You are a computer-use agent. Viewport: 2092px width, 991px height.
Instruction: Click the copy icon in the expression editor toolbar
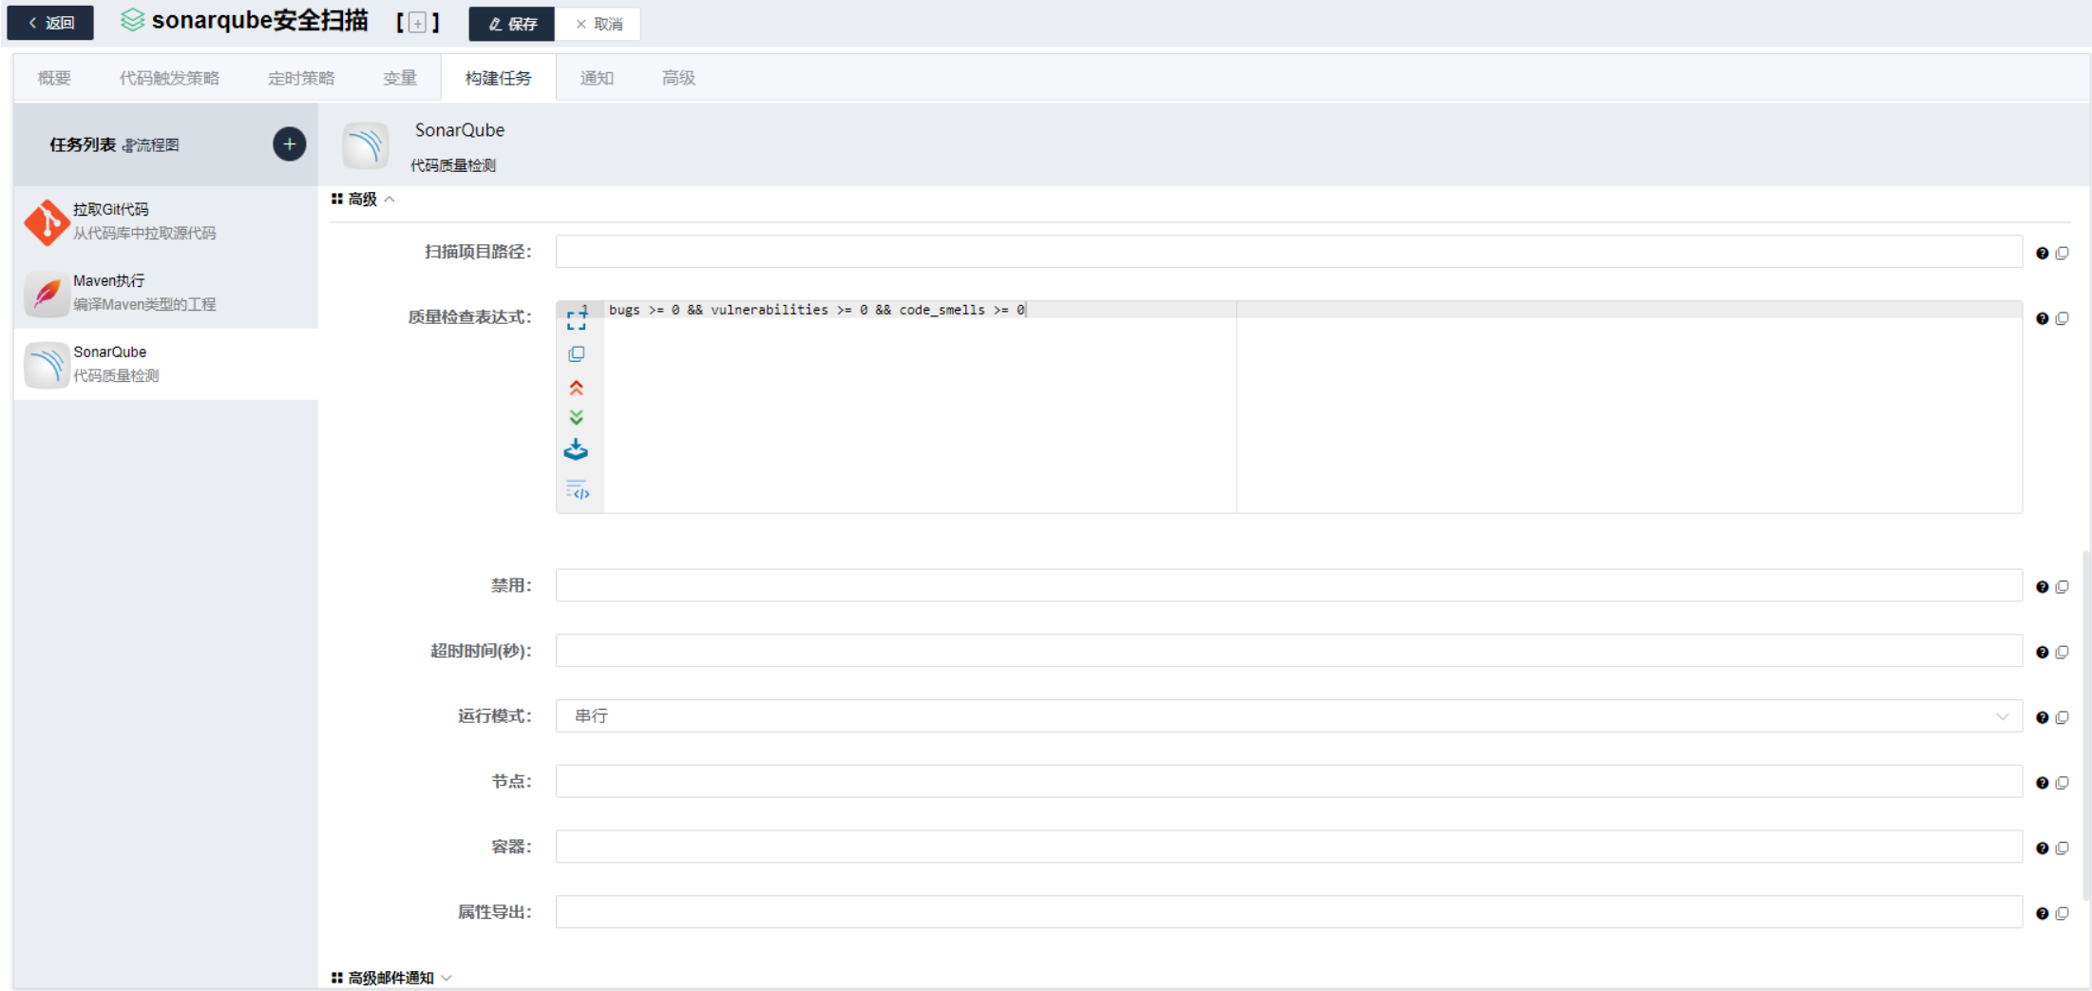[x=577, y=353]
